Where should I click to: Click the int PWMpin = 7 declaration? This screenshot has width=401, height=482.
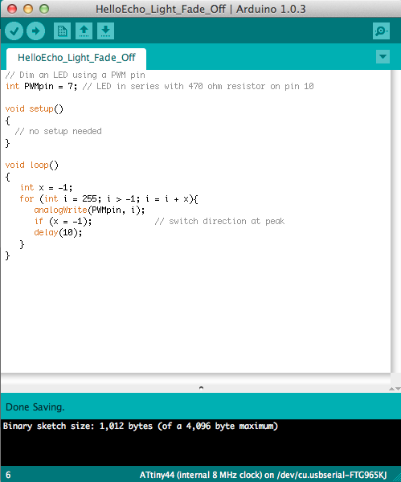(41, 86)
